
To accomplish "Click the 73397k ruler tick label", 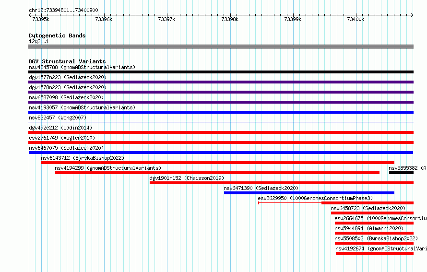I will 166,19.
